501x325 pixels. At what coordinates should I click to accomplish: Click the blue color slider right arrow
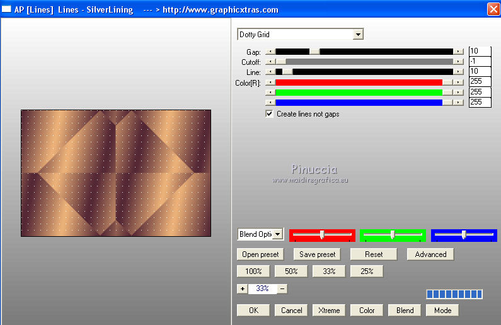coord(459,103)
